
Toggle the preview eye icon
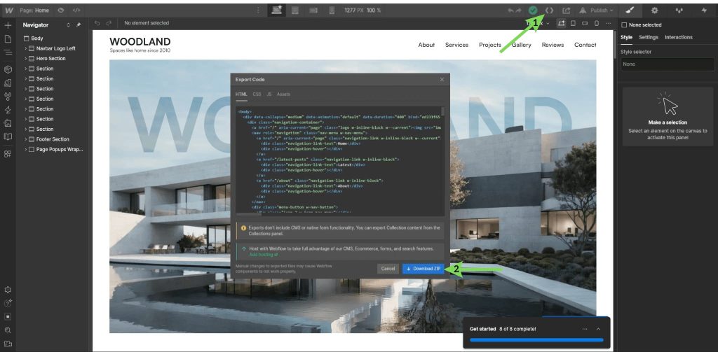click(60, 10)
